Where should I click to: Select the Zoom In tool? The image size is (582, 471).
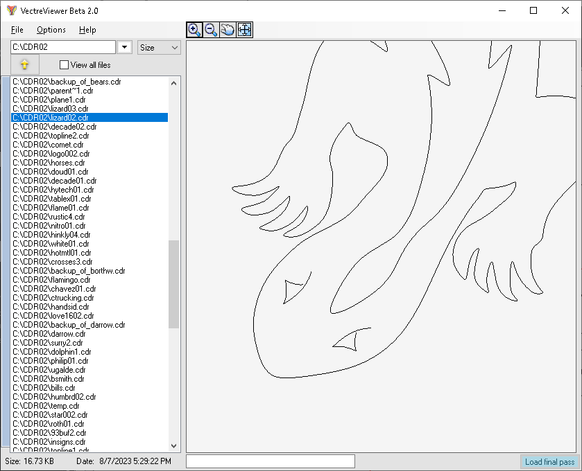(194, 30)
